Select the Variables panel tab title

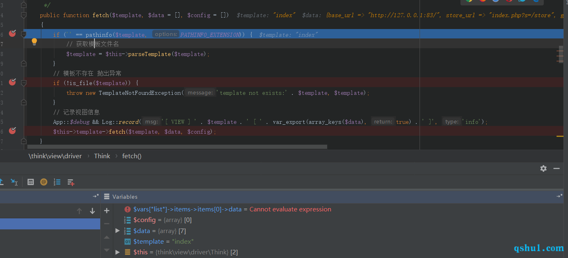click(x=125, y=197)
